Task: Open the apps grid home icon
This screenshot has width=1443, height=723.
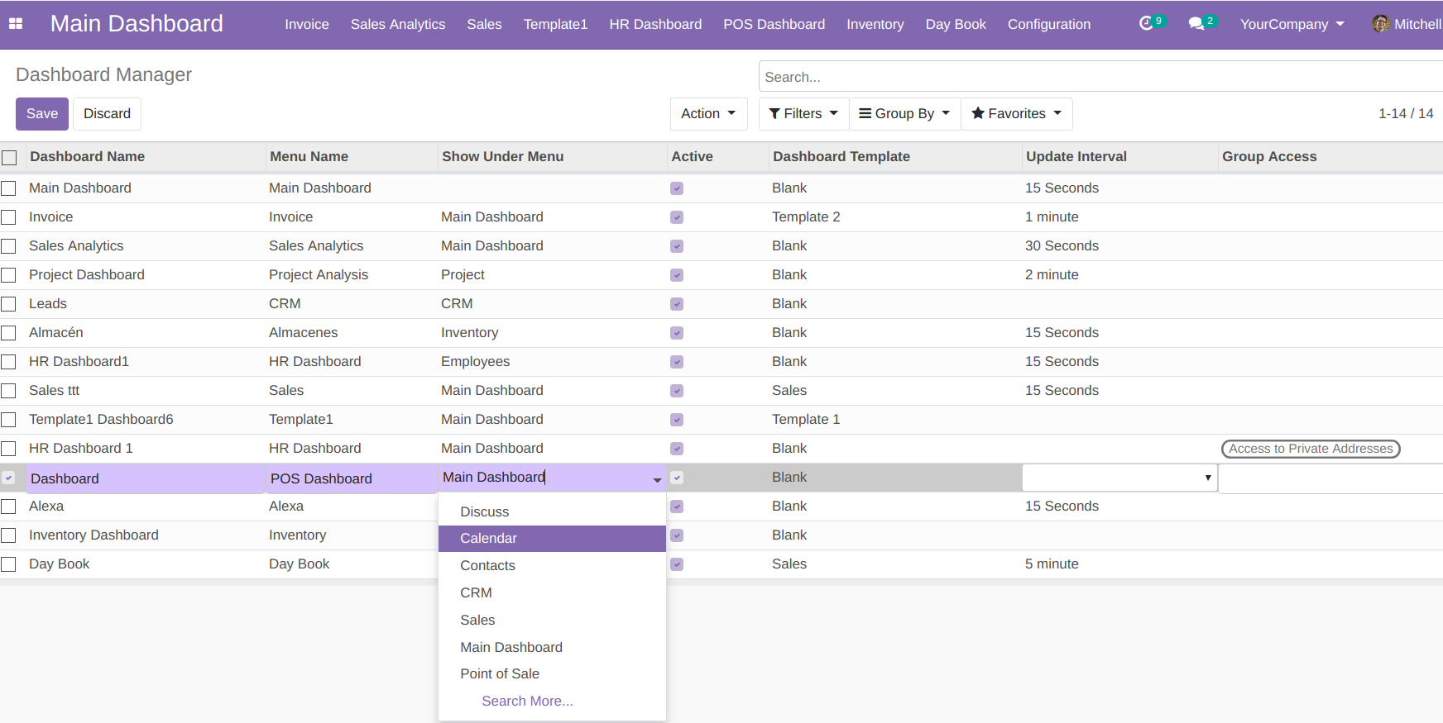Action: 16,24
